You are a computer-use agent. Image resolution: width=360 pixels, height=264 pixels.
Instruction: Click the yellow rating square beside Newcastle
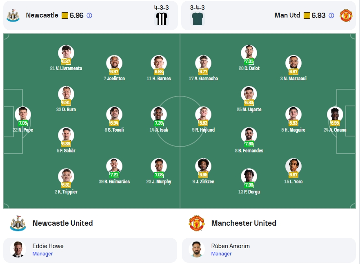click(65, 15)
